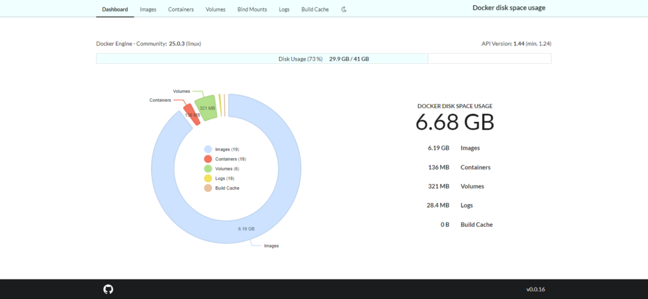Viewport: 648px width, 299px height.
Task: Click the Images label in usage list
Action: [x=470, y=148]
